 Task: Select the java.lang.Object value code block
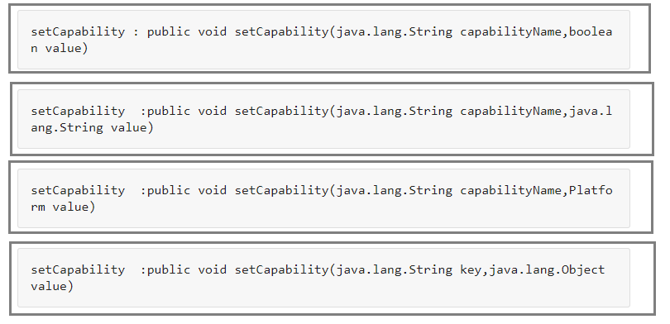click(323, 278)
